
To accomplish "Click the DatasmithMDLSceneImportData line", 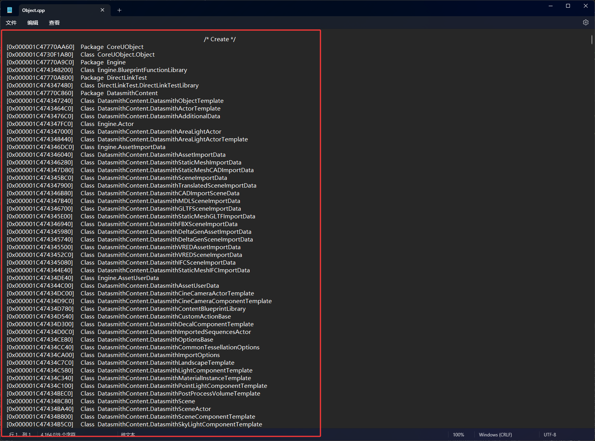I will pyautogui.click(x=123, y=201).
